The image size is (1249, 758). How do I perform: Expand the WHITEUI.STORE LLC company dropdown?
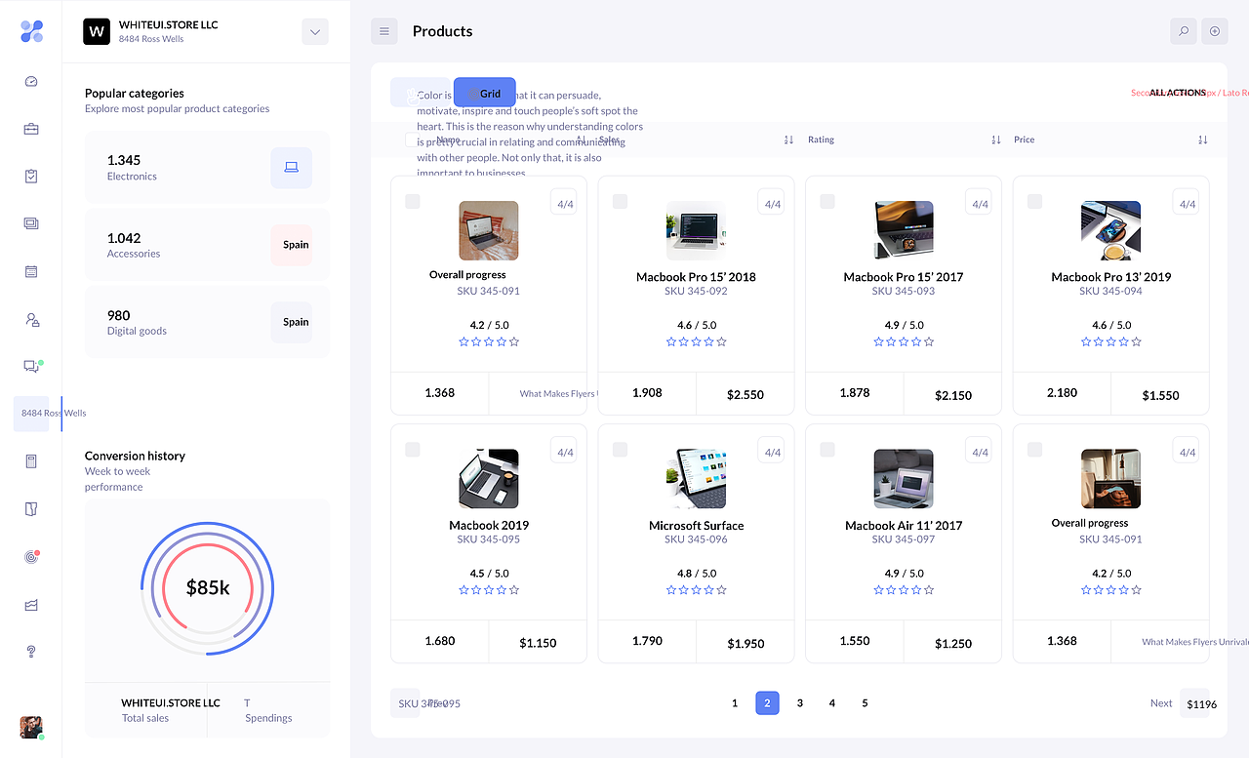(315, 31)
